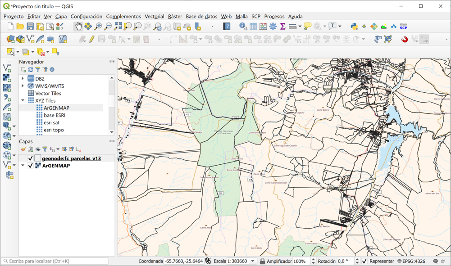Add a mesh layer from the sidebar
The image size is (451, 266).
(x=7, y=87)
